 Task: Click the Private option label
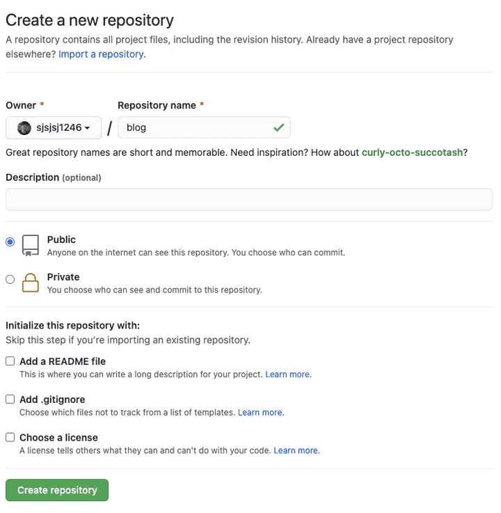tap(63, 277)
